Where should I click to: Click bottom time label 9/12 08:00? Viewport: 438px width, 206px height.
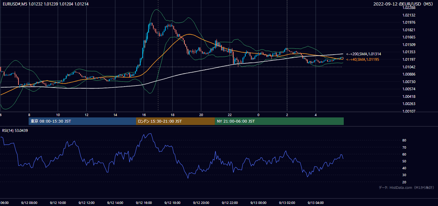tap(29, 203)
